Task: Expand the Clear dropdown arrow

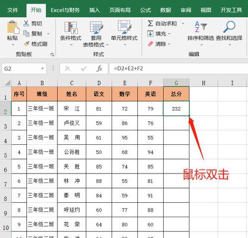Action: (169, 44)
